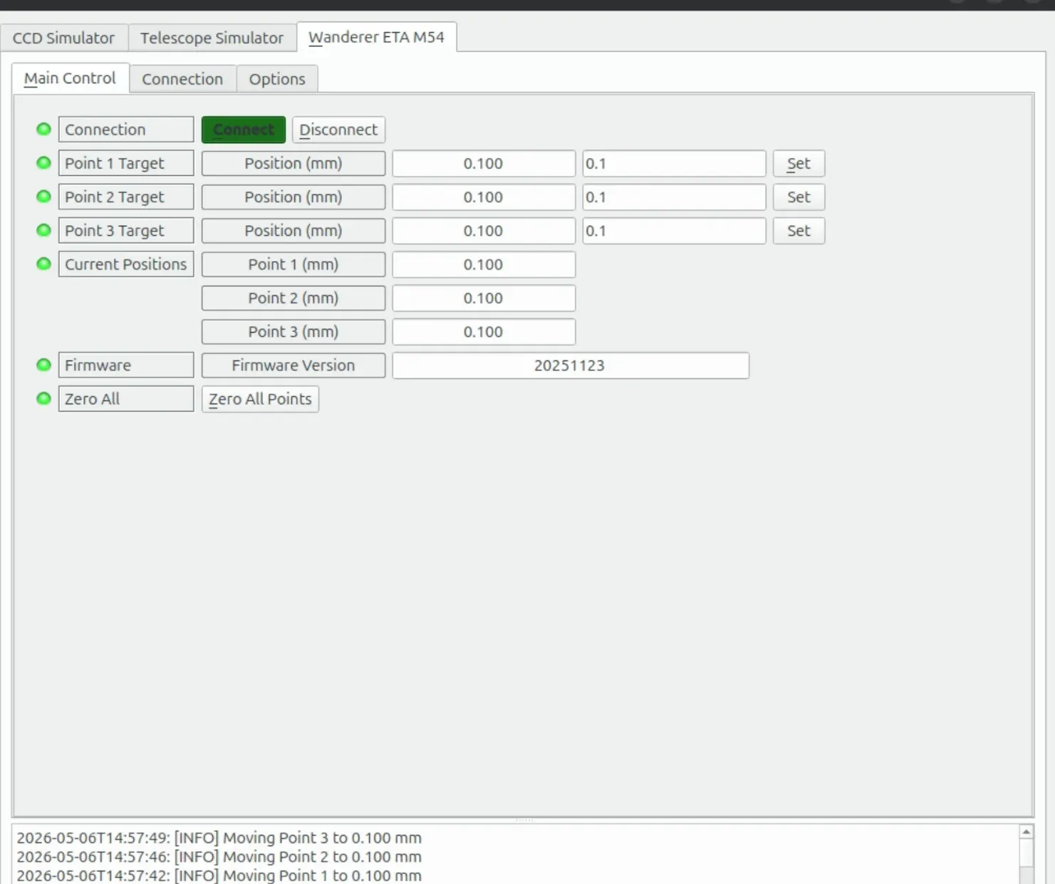This screenshot has width=1055, height=884.
Task: Click the Zero All status light
Action: (x=43, y=398)
